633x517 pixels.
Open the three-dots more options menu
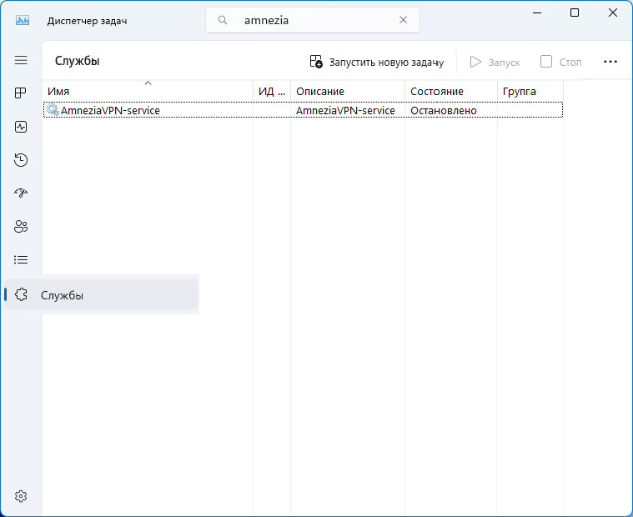tap(610, 62)
